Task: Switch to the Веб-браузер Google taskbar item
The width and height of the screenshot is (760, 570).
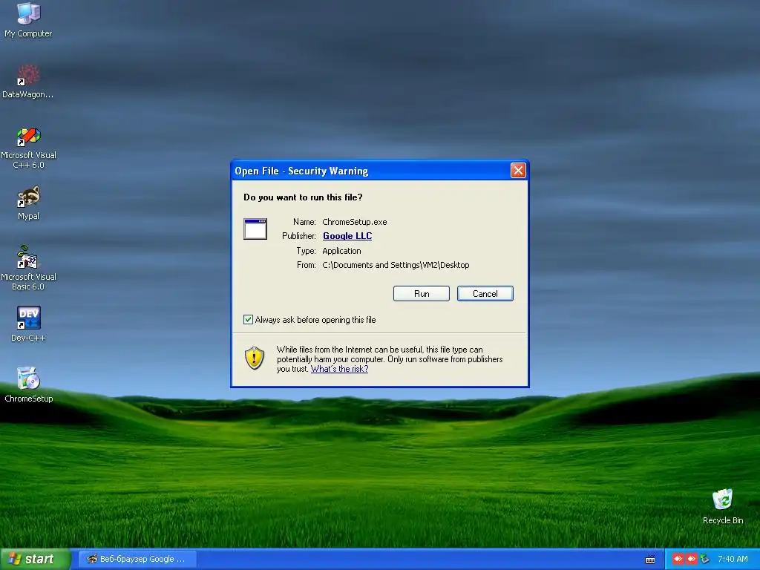Action: pyautogui.click(x=138, y=560)
